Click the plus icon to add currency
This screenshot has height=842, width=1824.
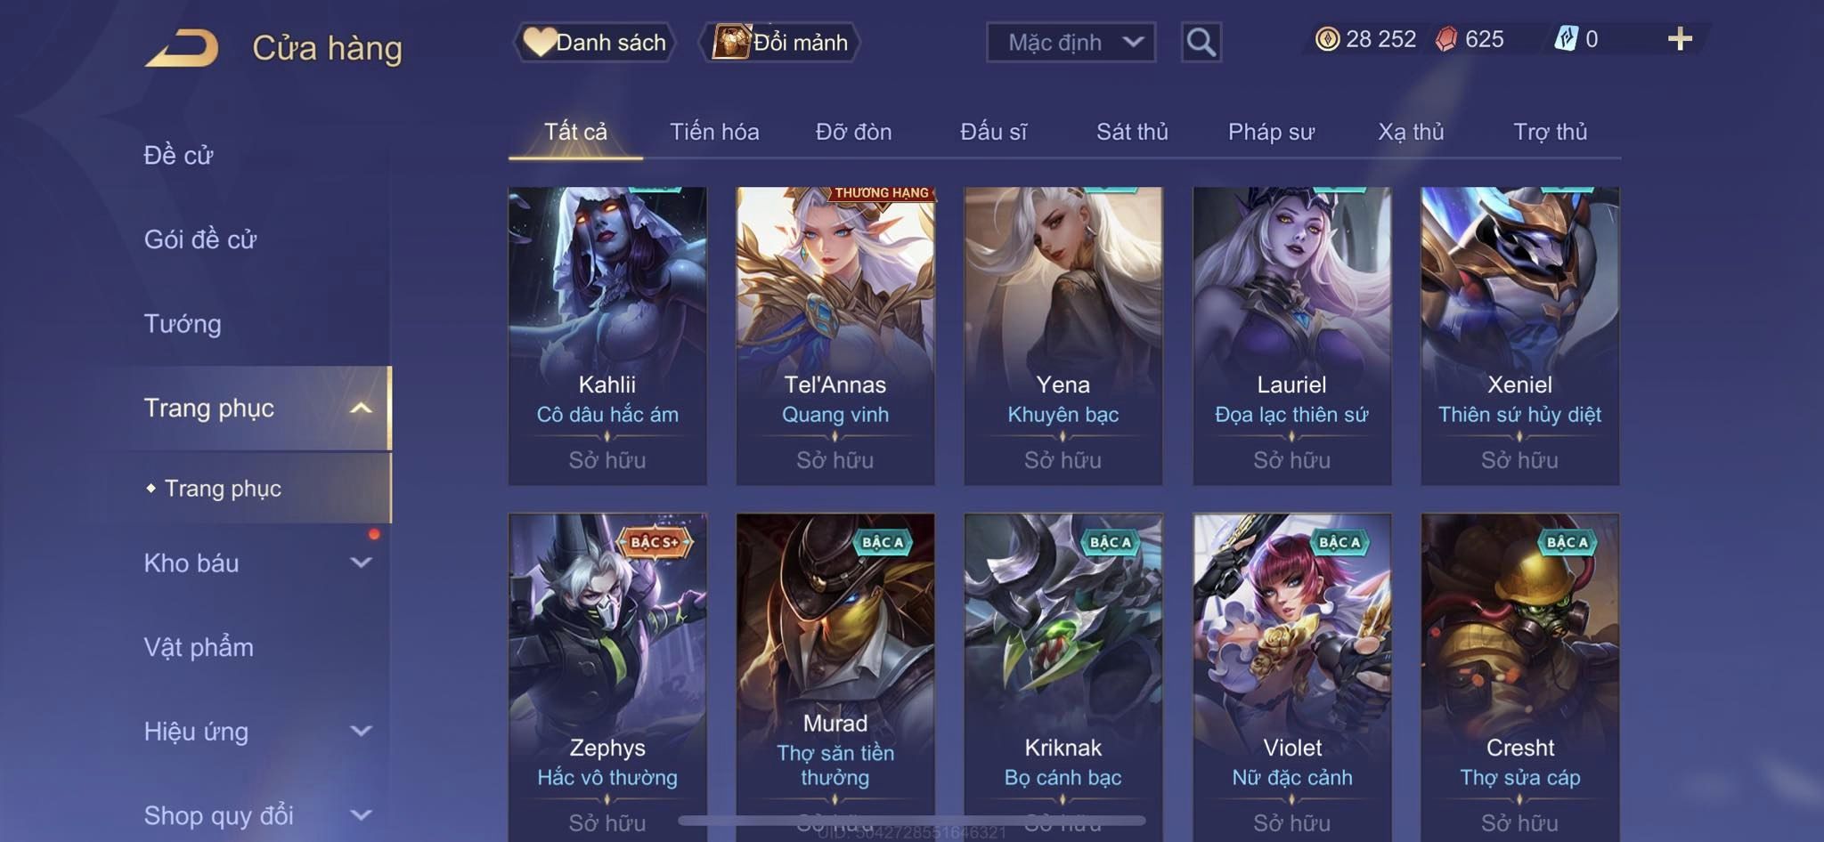click(x=1680, y=39)
